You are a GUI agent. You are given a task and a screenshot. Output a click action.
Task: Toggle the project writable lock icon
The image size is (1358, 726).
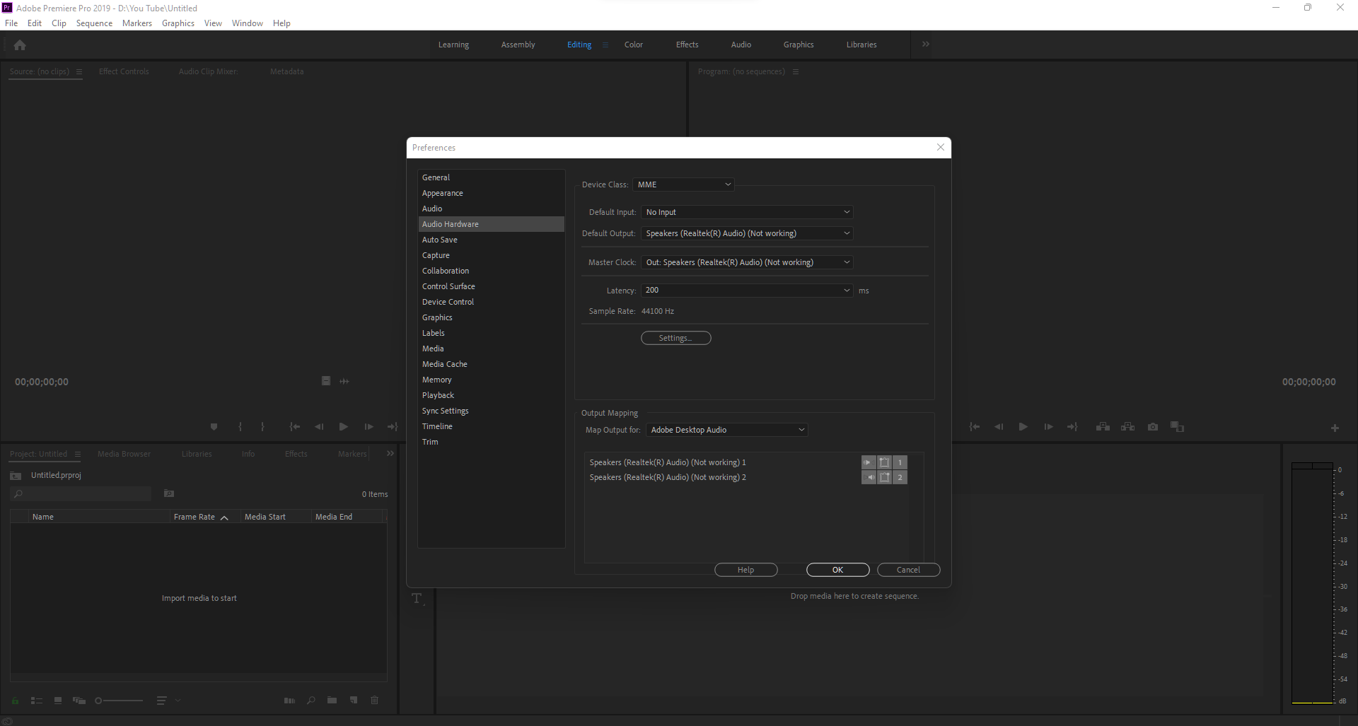point(15,701)
